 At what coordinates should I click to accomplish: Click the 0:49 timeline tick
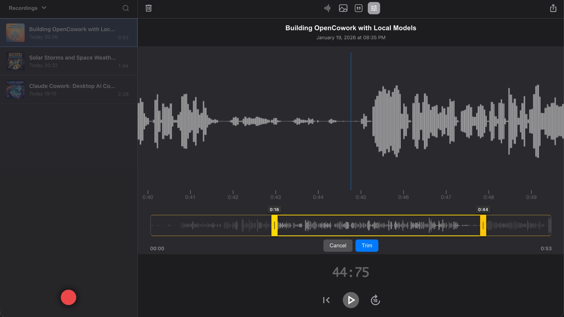pyautogui.click(x=531, y=195)
